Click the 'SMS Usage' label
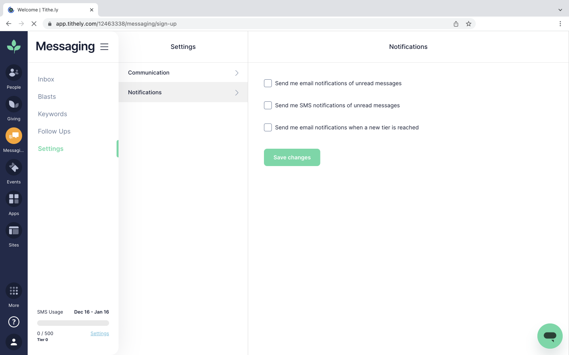This screenshot has height=355, width=569. click(50, 312)
